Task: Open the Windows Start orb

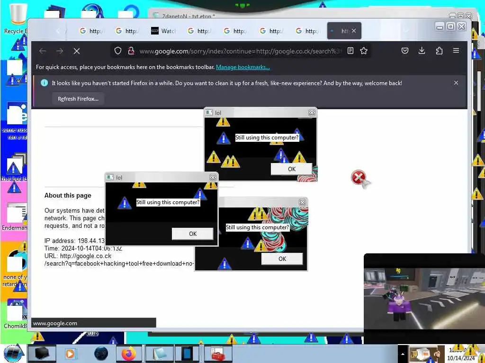Action: pos(13,354)
